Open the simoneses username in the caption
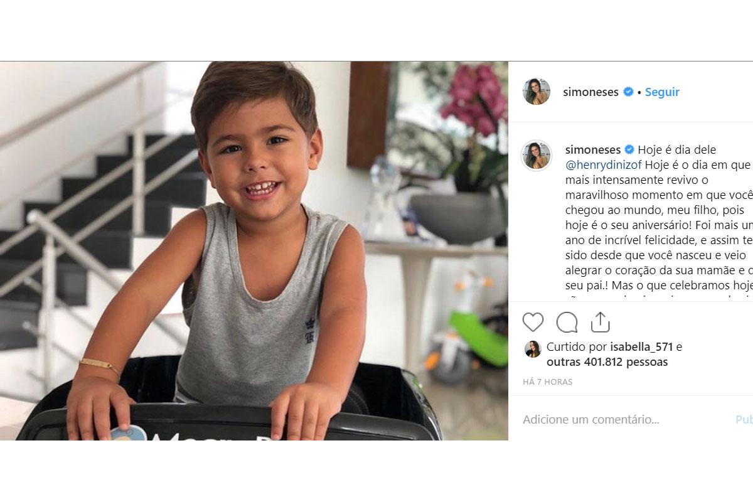This screenshot has width=753, height=502. (593, 149)
